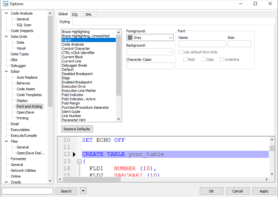Select Parameter Hint style
Viewport: 278px width, 197px height.
89,120
